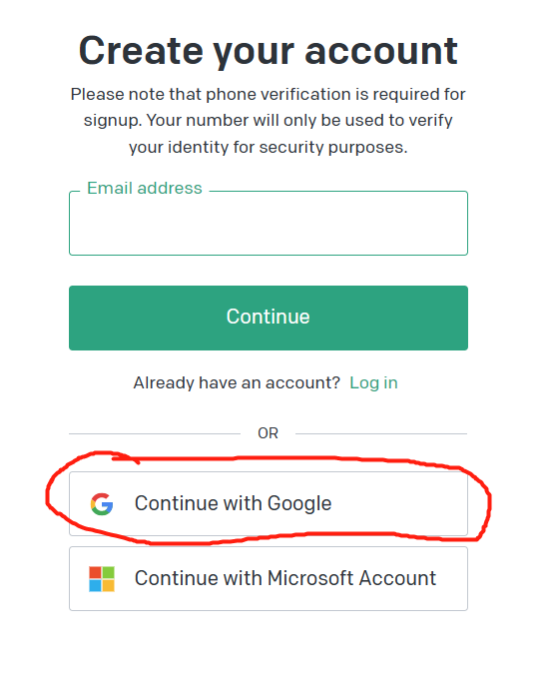Click the Create your account heading
This screenshot has width=554, height=677.
pos(268,51)
